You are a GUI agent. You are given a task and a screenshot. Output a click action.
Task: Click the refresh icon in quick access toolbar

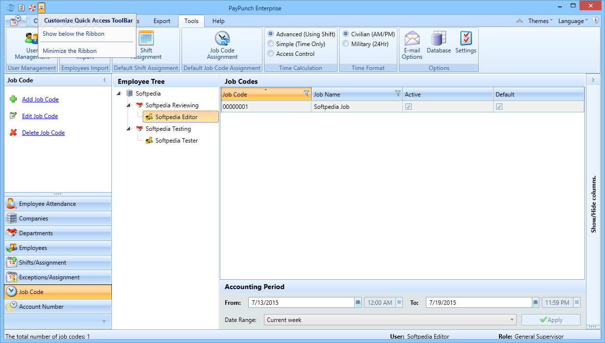click(x=11, y=8)
